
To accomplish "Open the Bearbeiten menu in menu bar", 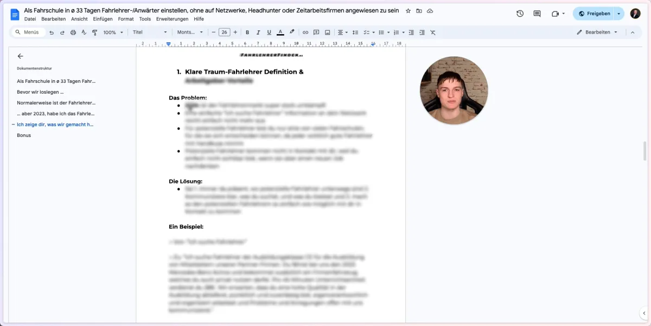I will pyautogui.click(x=53, y=19).
